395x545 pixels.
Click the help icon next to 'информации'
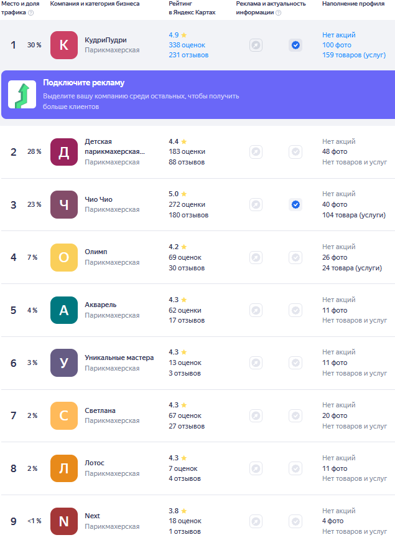[278, 12]
